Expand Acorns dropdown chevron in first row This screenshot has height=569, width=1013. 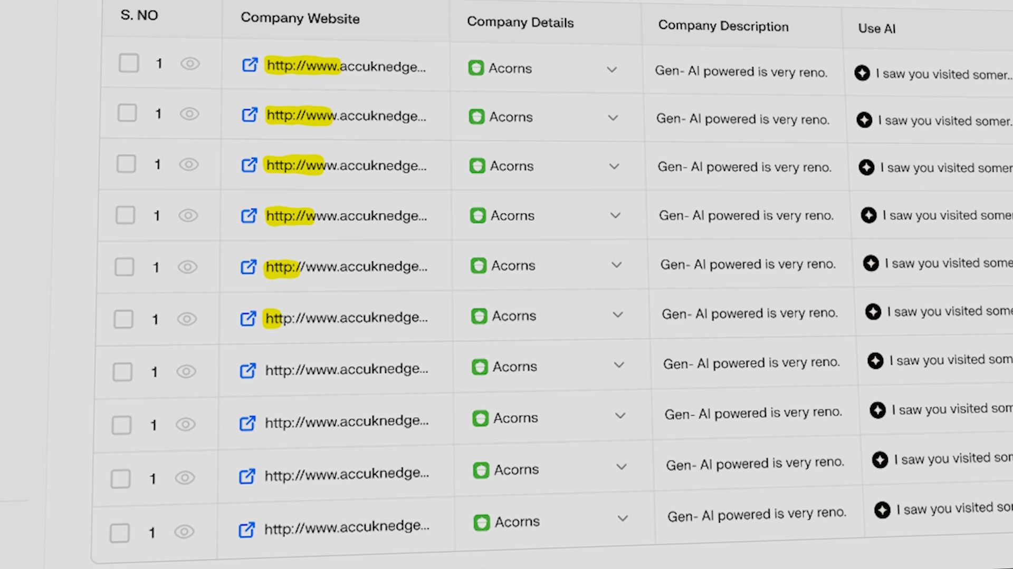(x=612, y=70)
